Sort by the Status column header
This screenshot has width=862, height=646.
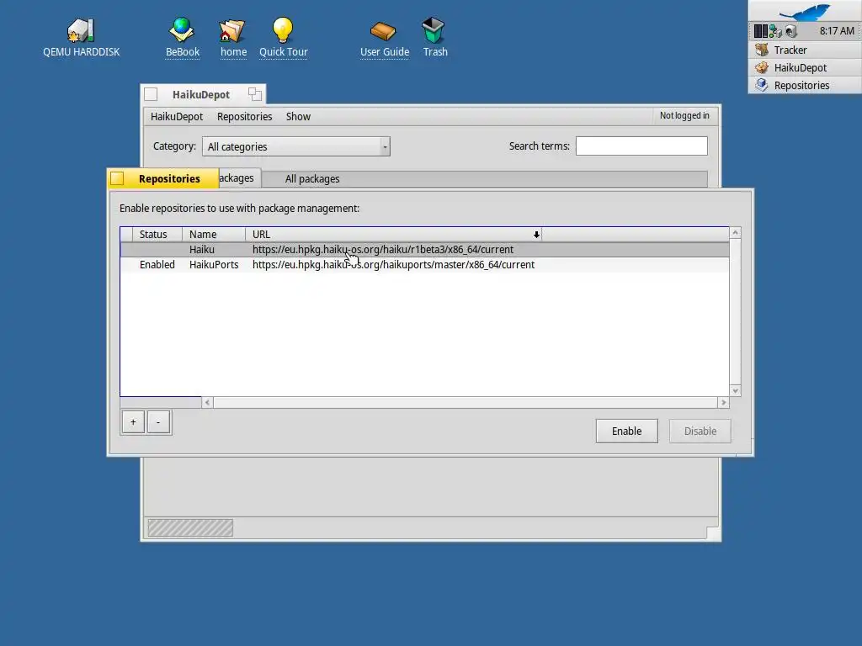pyautogui.click(x=157, y=235)
